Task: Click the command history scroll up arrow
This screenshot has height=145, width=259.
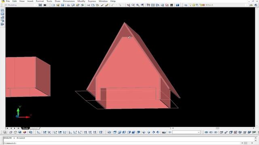Action: 256,138
